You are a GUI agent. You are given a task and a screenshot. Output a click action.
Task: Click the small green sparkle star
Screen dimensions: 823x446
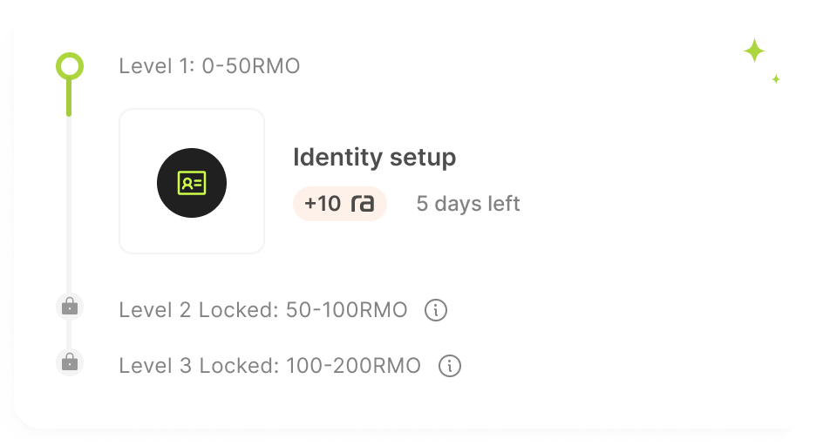tap(775, 79)
